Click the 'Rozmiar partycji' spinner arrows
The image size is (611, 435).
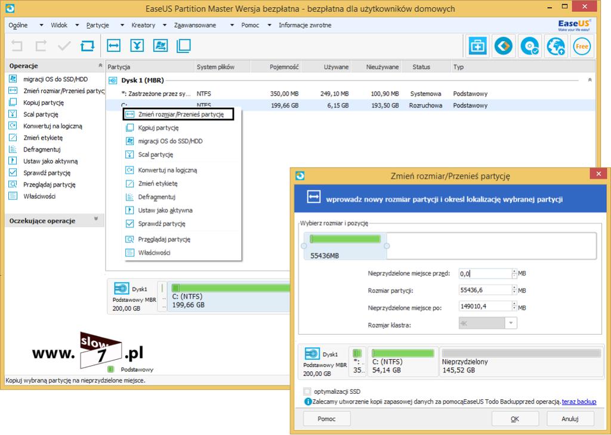[x=514, y=290]
